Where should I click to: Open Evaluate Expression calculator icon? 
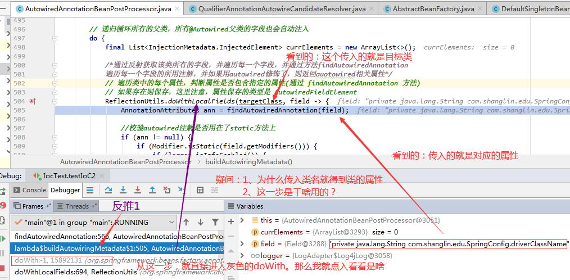(x=200, y=190)
